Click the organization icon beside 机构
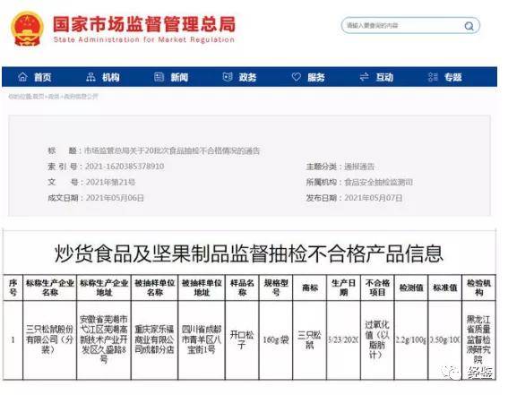This screenshot has width=508, height=395. tap(90, 77)
